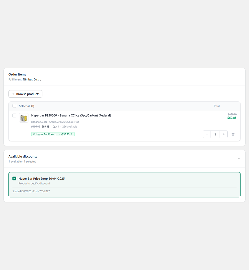Click the Available discounts heading
Image resolution: width=249 pixels, height=270 pixels.
(23, 156)
